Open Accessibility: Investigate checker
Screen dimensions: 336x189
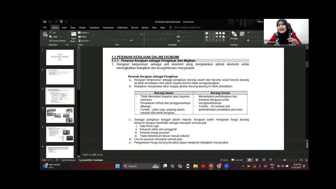click(91, 160)
